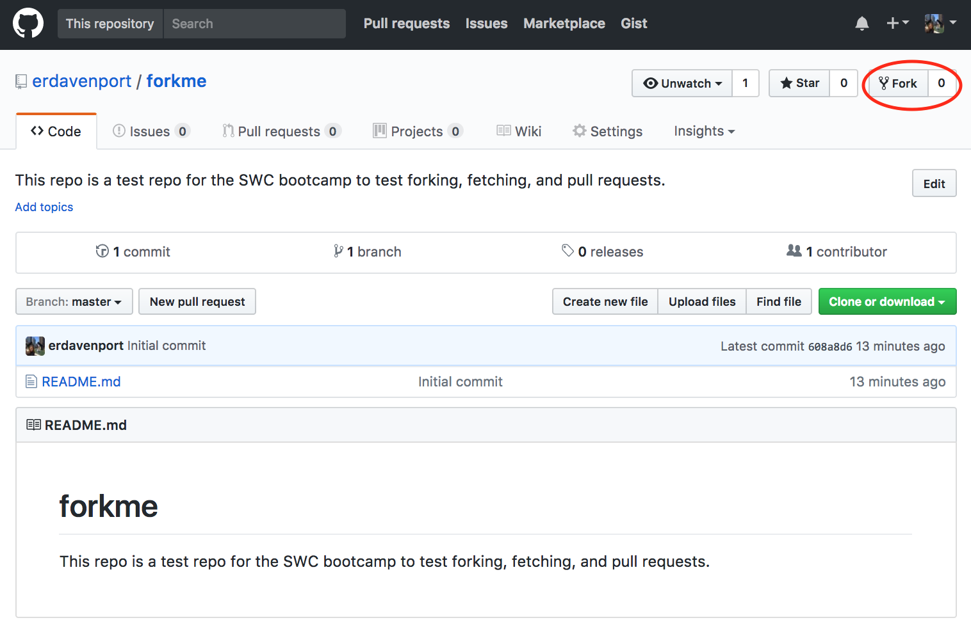The width and height of the screenshot is (971, 627).
Task: Open Pull requests in top navigation
Action: pyautogui.click(x=407, y=24)
